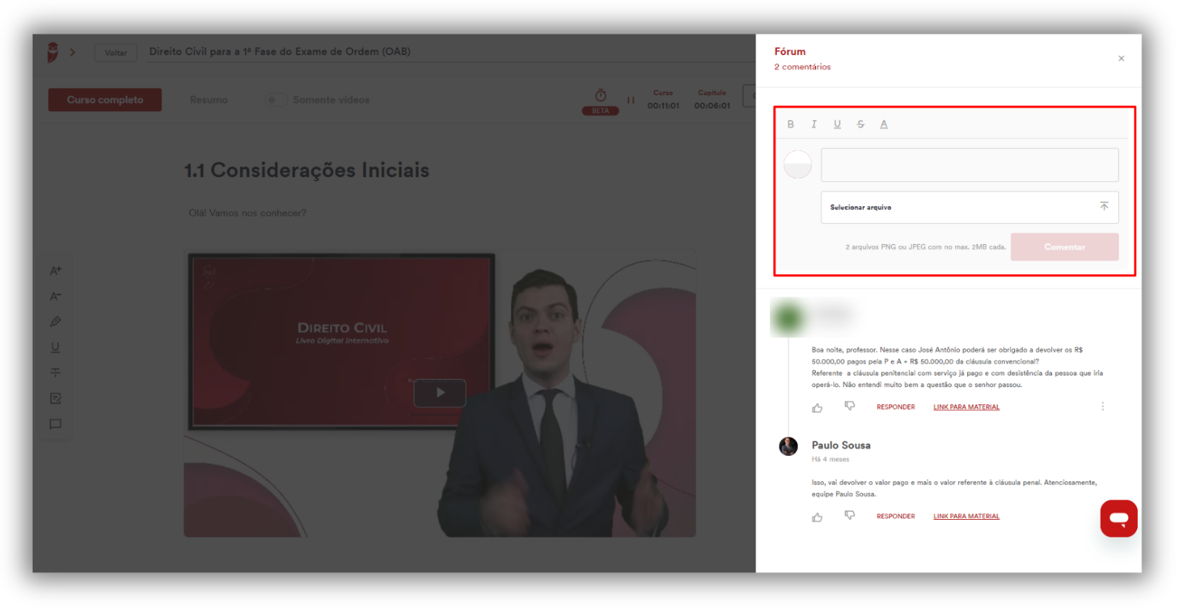Apply strikethrough formatting in comment editor
This screenshot has height=615, width=1177.
point(860,124)
